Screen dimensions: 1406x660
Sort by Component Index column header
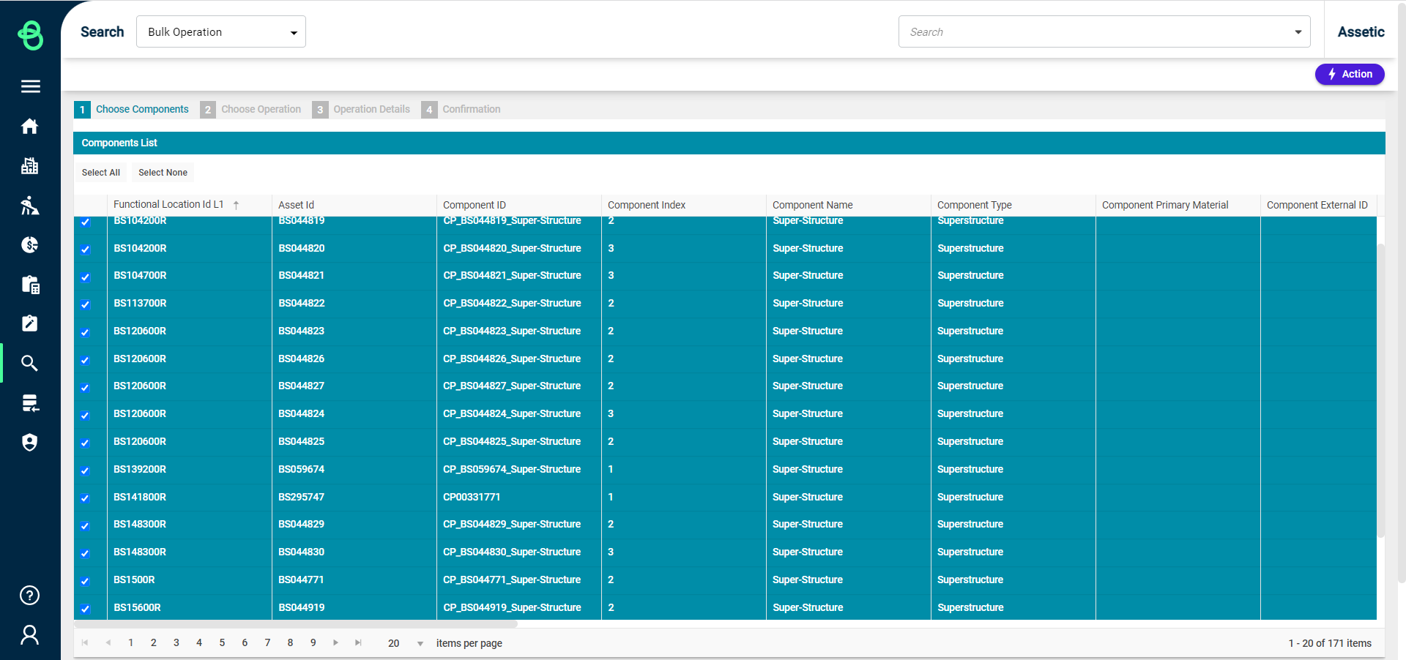[647, 205]
